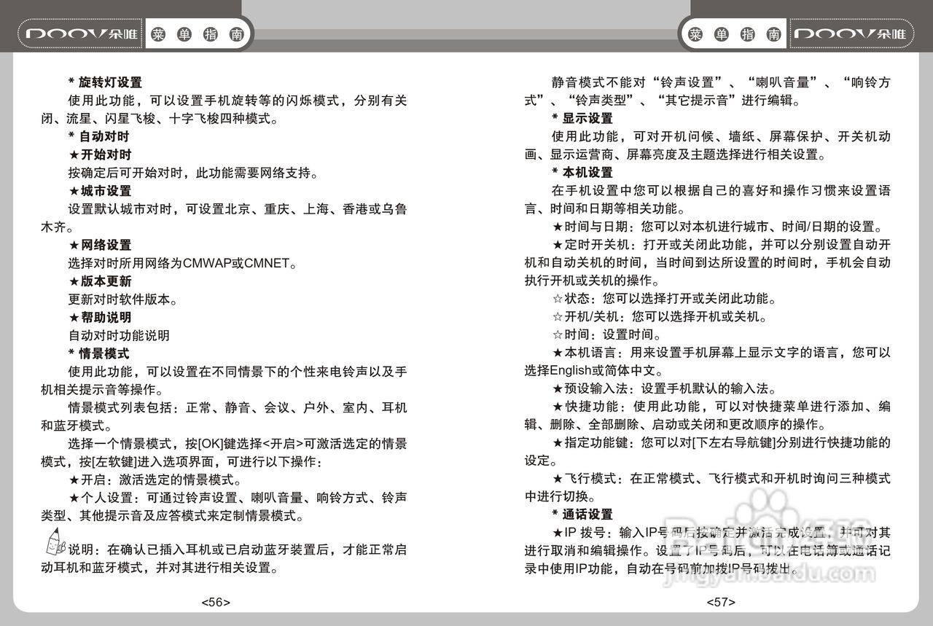Image resolution: width=933 pixels, height=626 pixels.
Task: Click the heading '* 旋转灯设置'
Action: pos(105,82)
